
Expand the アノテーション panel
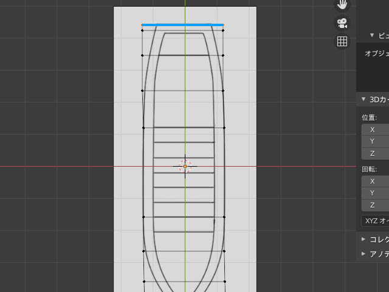click(x=363, y=254)
